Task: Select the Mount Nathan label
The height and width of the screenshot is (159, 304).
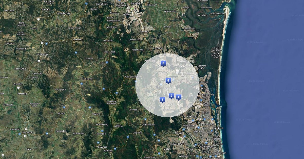Action: (x=148, y=125)
